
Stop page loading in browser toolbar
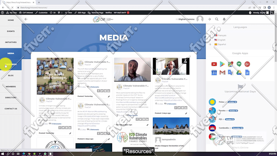point(12,8)
